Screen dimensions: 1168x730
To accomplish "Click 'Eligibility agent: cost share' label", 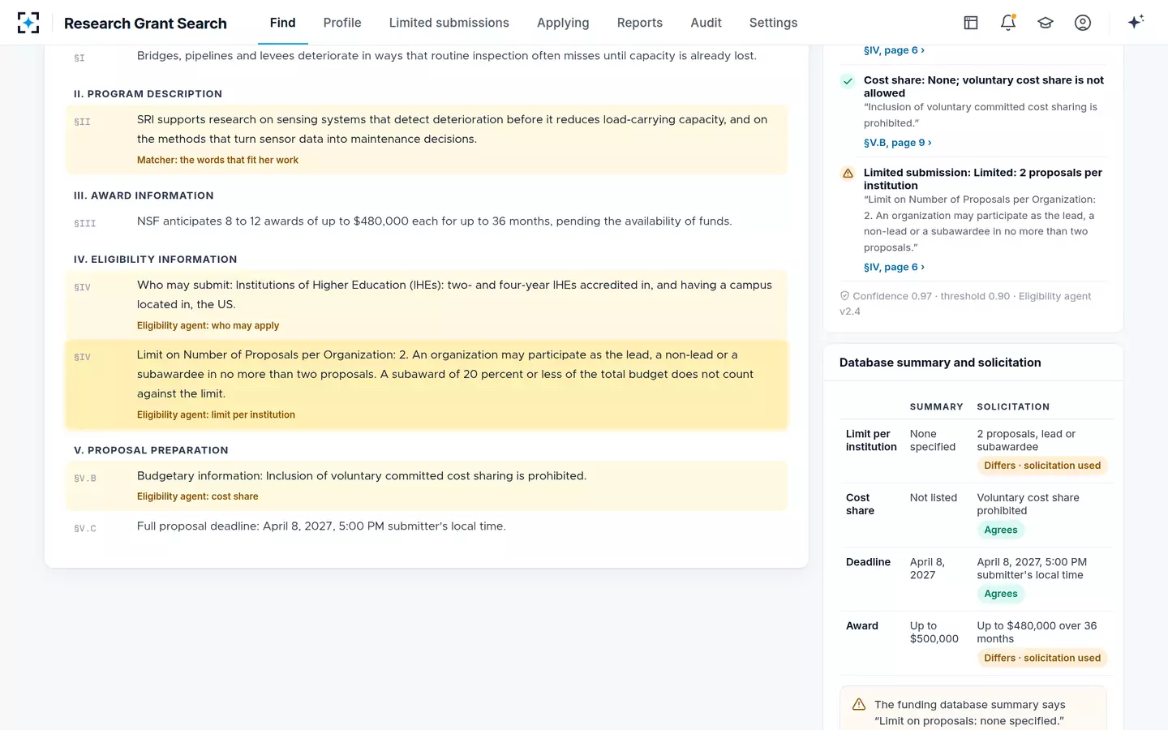I will pos(198,497).
